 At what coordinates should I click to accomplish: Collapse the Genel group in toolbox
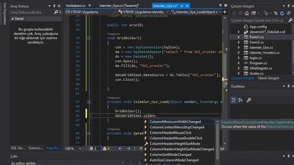pyautogui.click(x=12, y=19)
